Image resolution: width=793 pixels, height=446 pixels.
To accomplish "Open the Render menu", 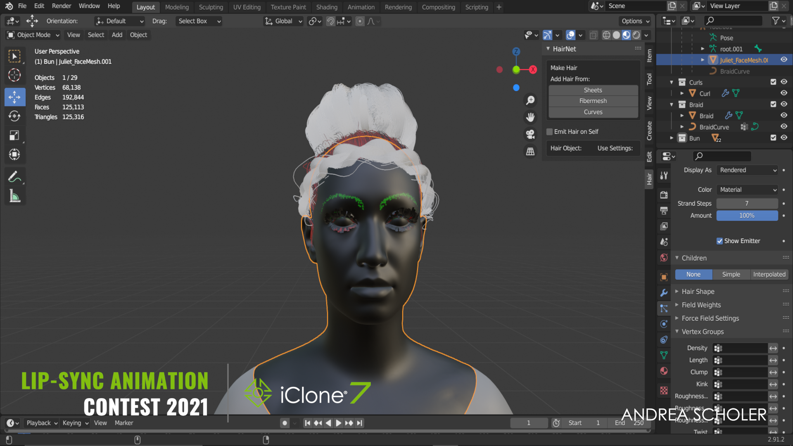I will tap(62, 6).
